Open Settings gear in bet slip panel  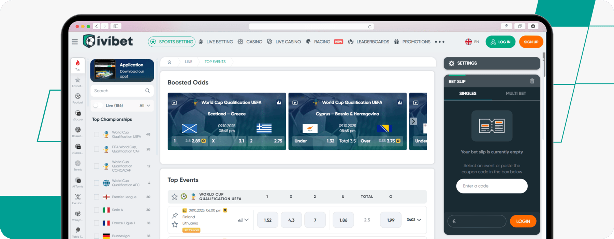point(452,63)
